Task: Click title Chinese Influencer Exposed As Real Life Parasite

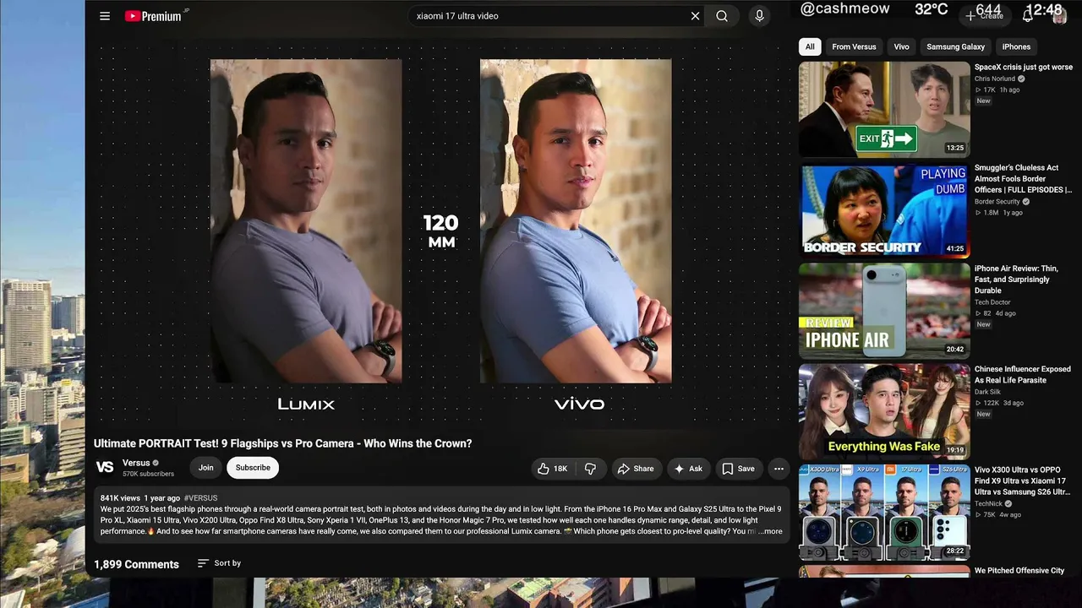Action: point(1023,375)
